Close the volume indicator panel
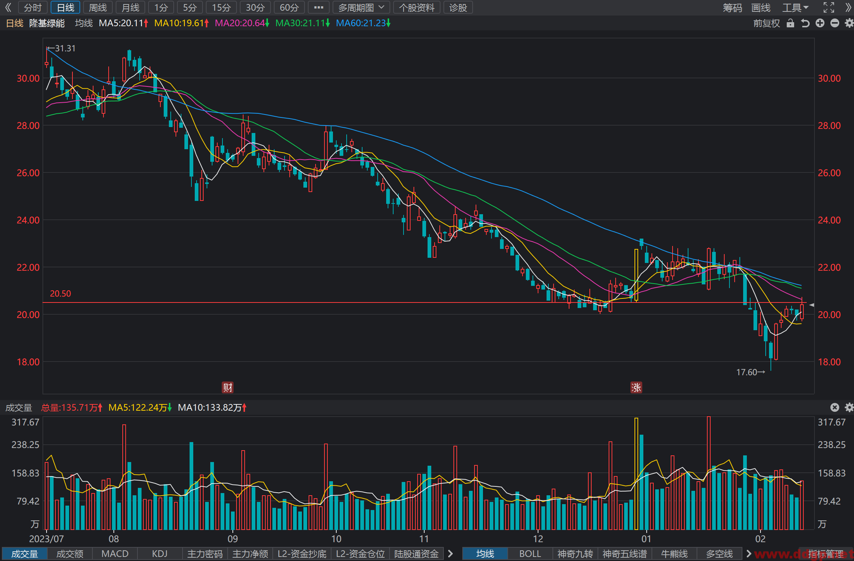This screenshot has width=854, height=561. (x=835, y=407)
